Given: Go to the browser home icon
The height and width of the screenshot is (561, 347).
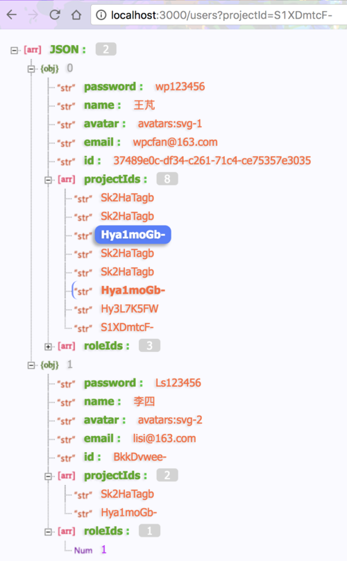Looking at the screenshot, I should coord(76,15).
